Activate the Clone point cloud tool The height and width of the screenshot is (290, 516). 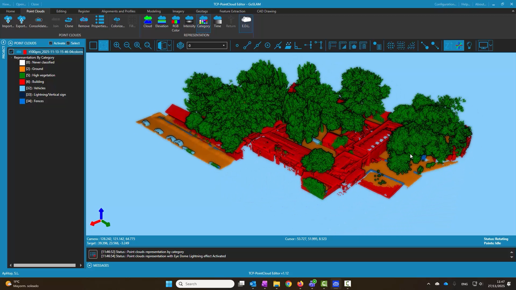69,22
